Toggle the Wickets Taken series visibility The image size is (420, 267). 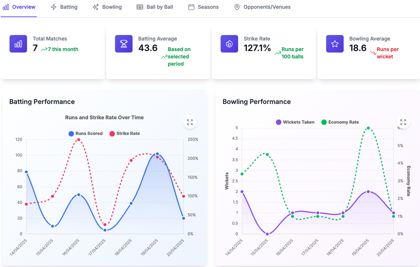pyautogui.click(x=295, y=122)
